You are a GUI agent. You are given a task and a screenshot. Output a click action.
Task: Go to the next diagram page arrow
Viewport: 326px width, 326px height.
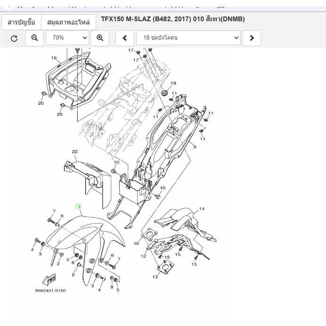252,38
